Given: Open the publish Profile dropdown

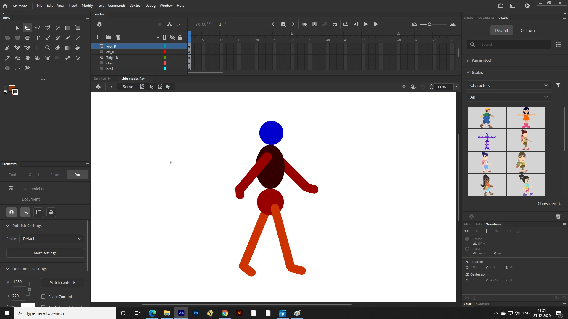Looking at the screenshot, I should tap(51, 239).
